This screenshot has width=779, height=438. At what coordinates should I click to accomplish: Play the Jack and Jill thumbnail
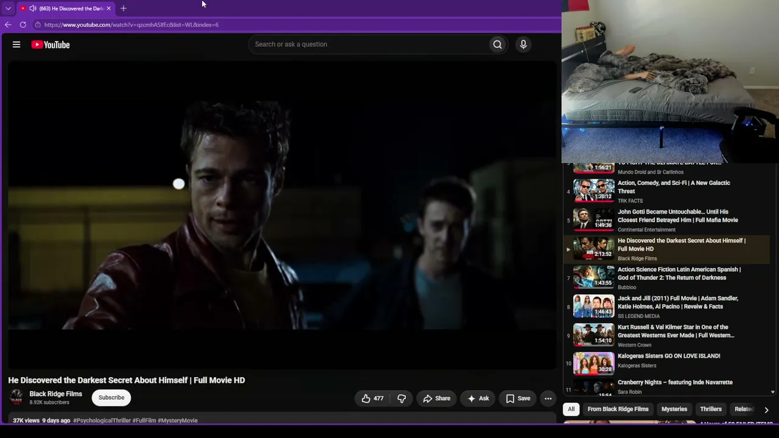pyautogui.click(x=593, y=306)
